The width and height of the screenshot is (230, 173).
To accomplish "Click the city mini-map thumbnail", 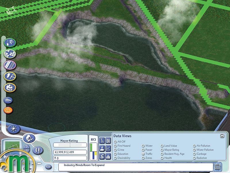I will (x=12, y=148).
